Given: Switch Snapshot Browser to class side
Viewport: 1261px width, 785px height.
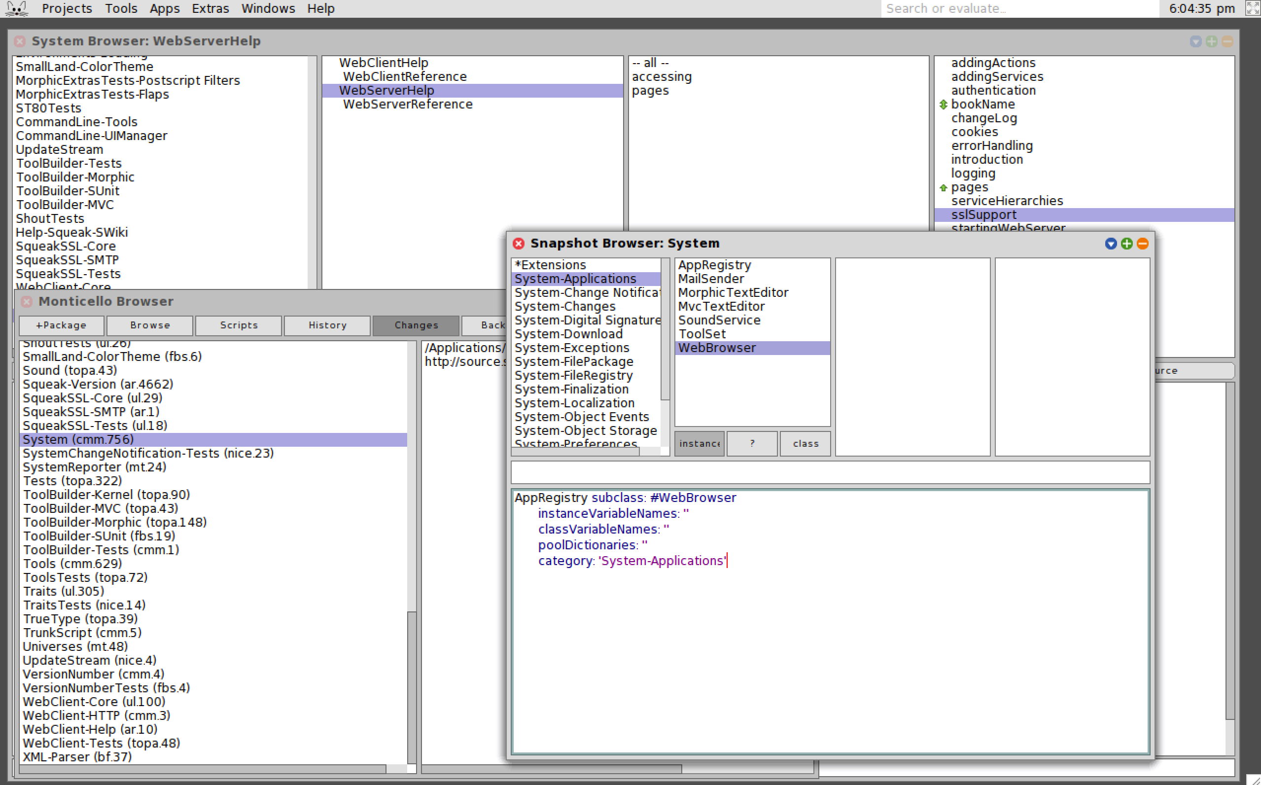Looking at the screenshot, I should click(x=805, y=443).
